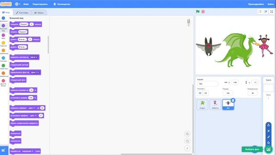This screenshot has width=276, height=155.
Task: Open the Редактировать menu
Action: tap(40, 4)
